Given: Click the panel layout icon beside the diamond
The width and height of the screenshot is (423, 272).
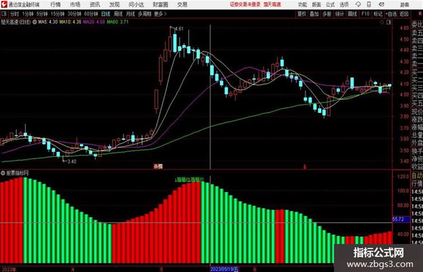Looking at the screenshot, I should tap(389, 22).
